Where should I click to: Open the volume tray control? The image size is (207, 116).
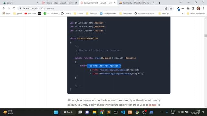tap(183, 112)
